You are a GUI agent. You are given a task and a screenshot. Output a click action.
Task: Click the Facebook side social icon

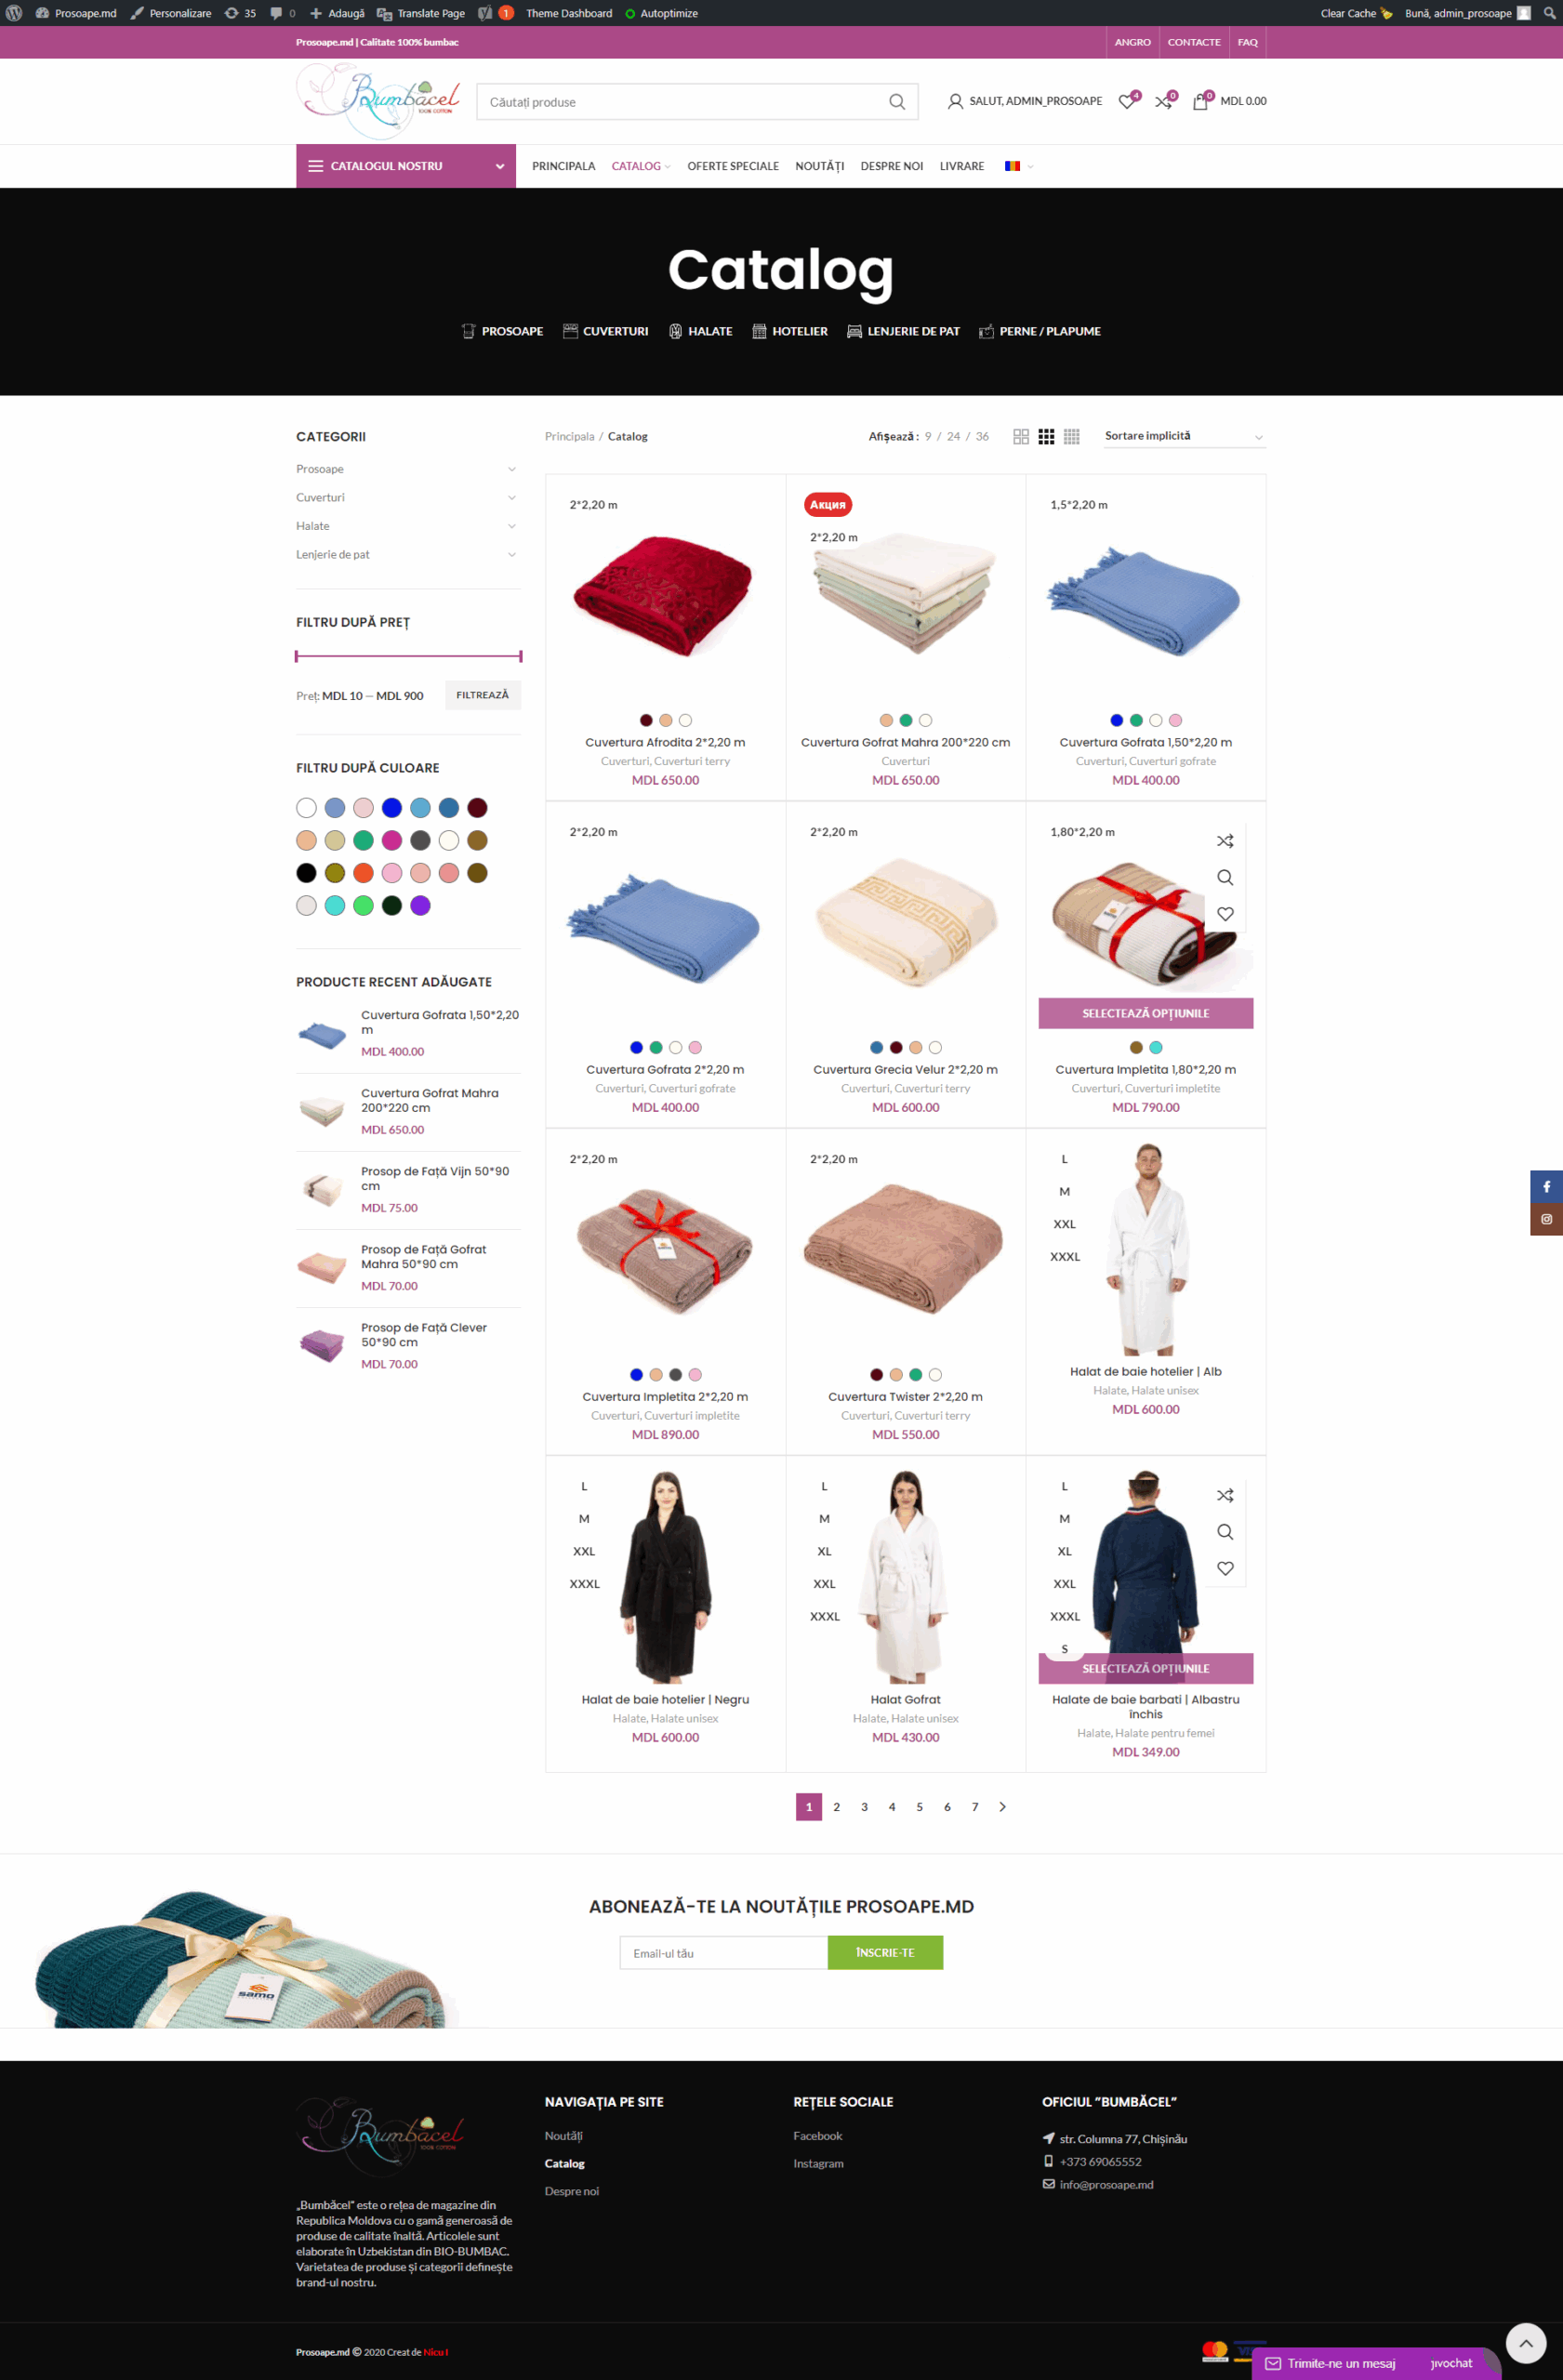(1546, 1186)
